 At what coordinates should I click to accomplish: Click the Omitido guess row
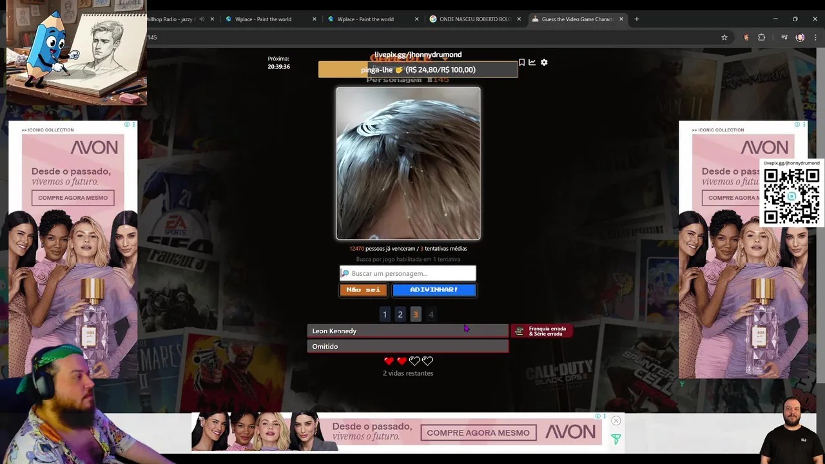coord(408,346)
